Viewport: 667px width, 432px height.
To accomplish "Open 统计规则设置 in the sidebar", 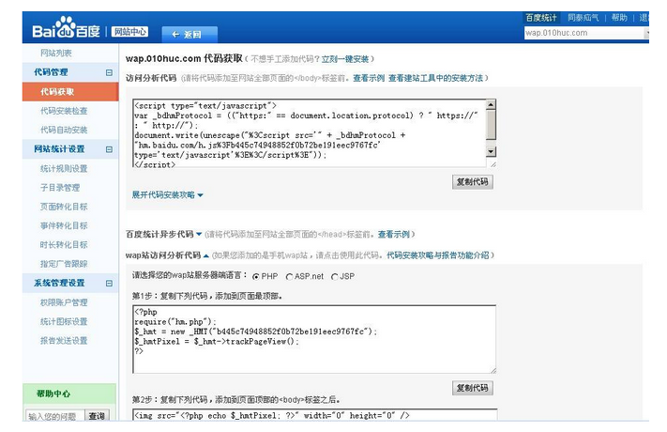I will click(64, 168).
